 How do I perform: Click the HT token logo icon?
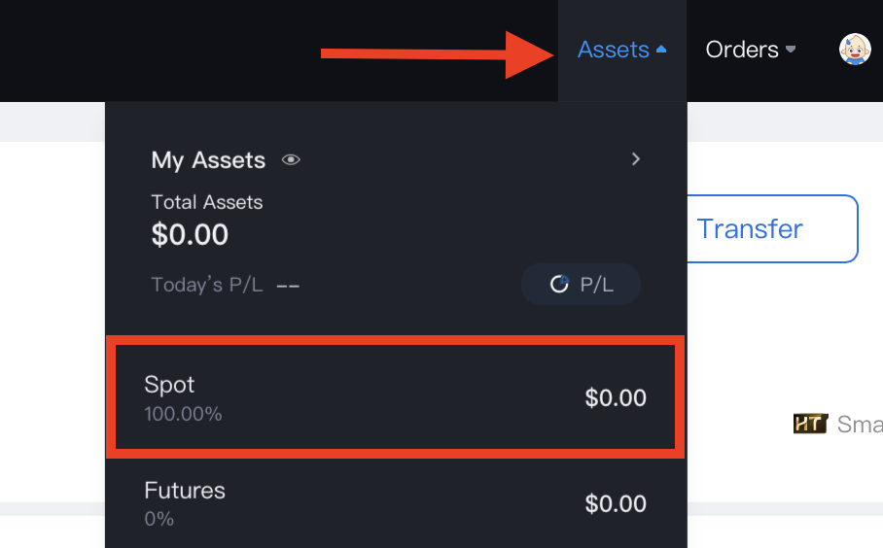pyautogui.click(x=809, y=425)
